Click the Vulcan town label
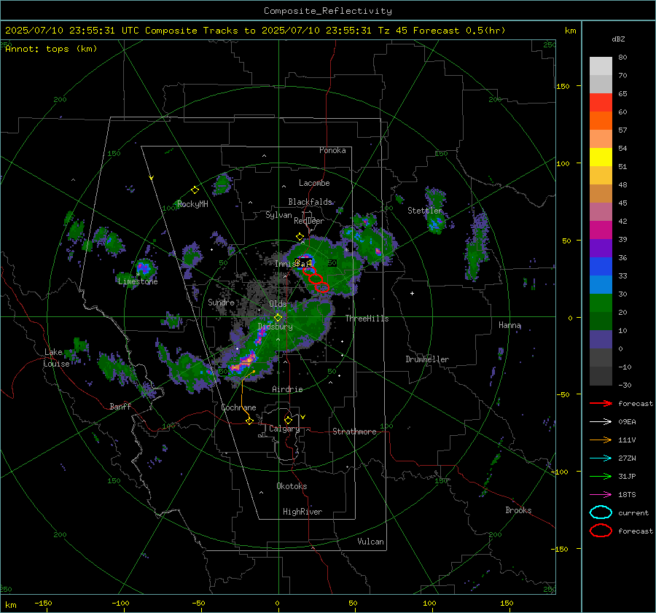The height and width of the screenshot is (613, 656). click(370, 542)
